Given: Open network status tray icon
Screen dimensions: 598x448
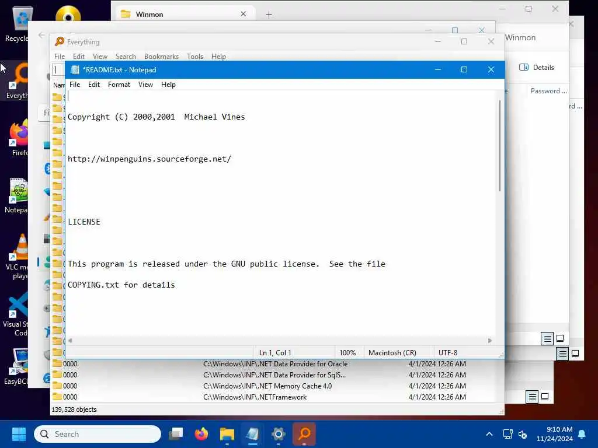Looking at the screenshot, I should point(507,434).
